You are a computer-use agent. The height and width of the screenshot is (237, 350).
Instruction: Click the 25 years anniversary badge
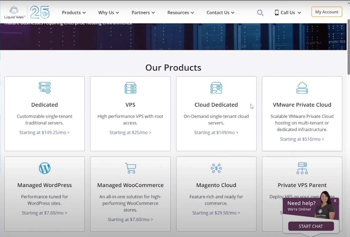point(40,12)
